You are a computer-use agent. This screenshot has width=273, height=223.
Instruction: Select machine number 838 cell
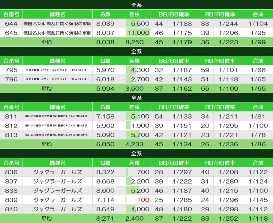pos(11,191)
